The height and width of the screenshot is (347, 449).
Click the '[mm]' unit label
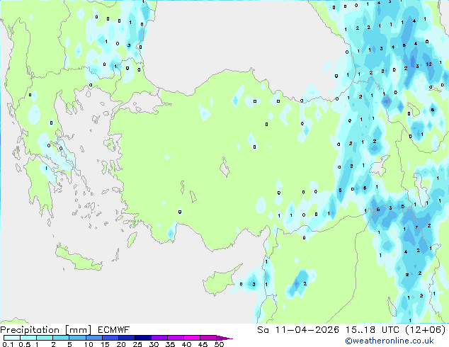pyautogui.click(x=78, y=330)
